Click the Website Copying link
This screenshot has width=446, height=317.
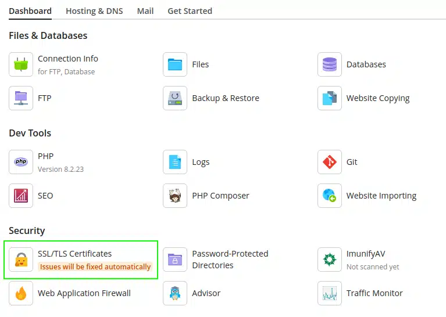(x=378, y=98)
